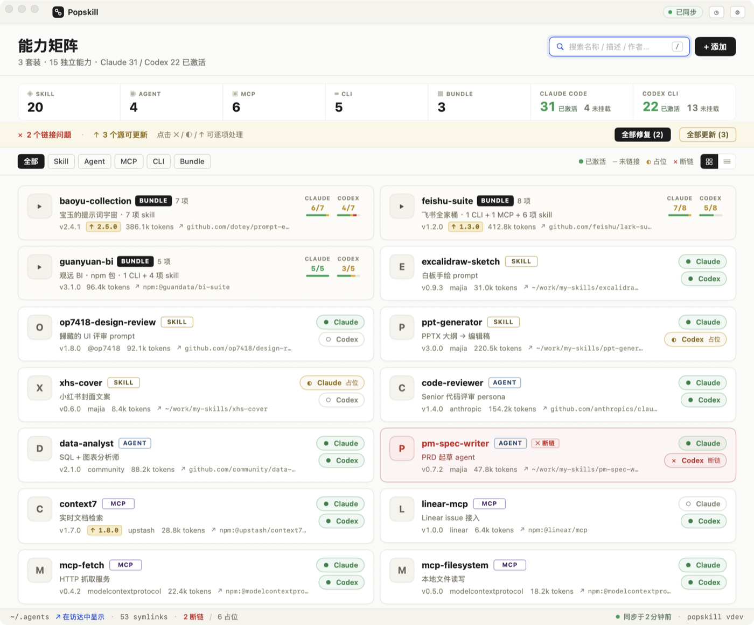
Task: Click '2 断链' in status bar
Action: point(193,617)
